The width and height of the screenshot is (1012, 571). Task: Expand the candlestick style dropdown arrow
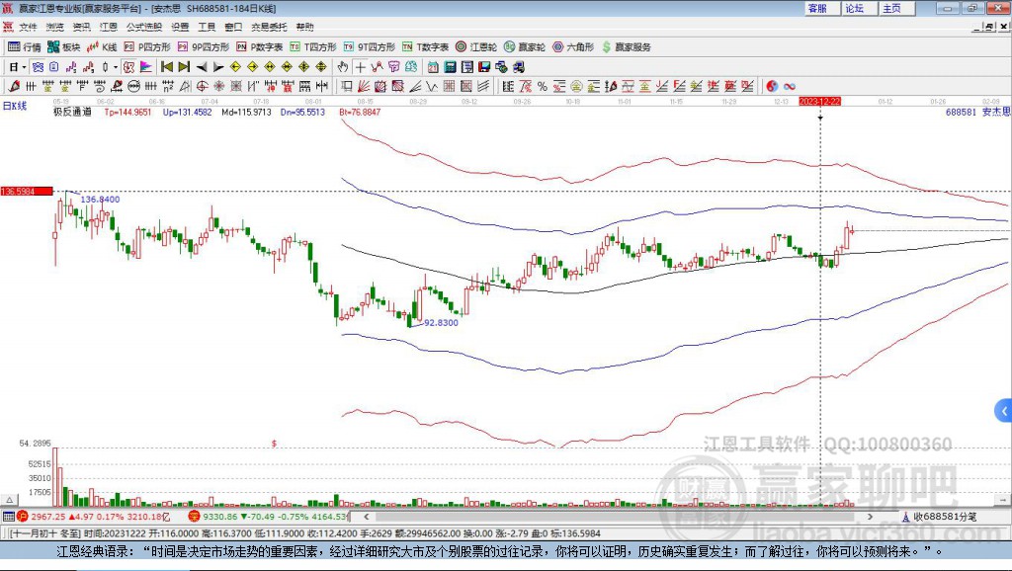click(x=116, y=67)
